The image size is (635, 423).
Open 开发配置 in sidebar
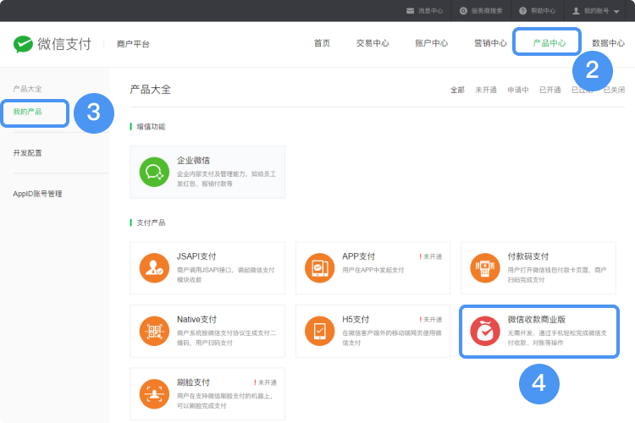pos(28,153)
